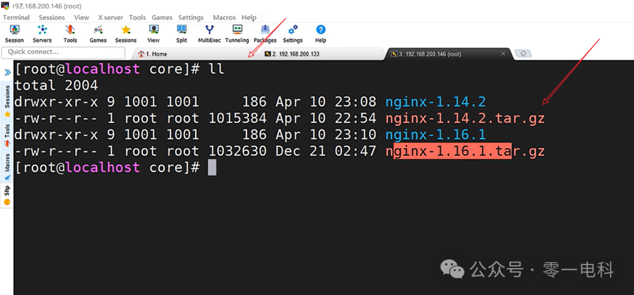634x295 pixels.
Task: Open the Macros sidebar tab
Action: [x=7, y=166]
